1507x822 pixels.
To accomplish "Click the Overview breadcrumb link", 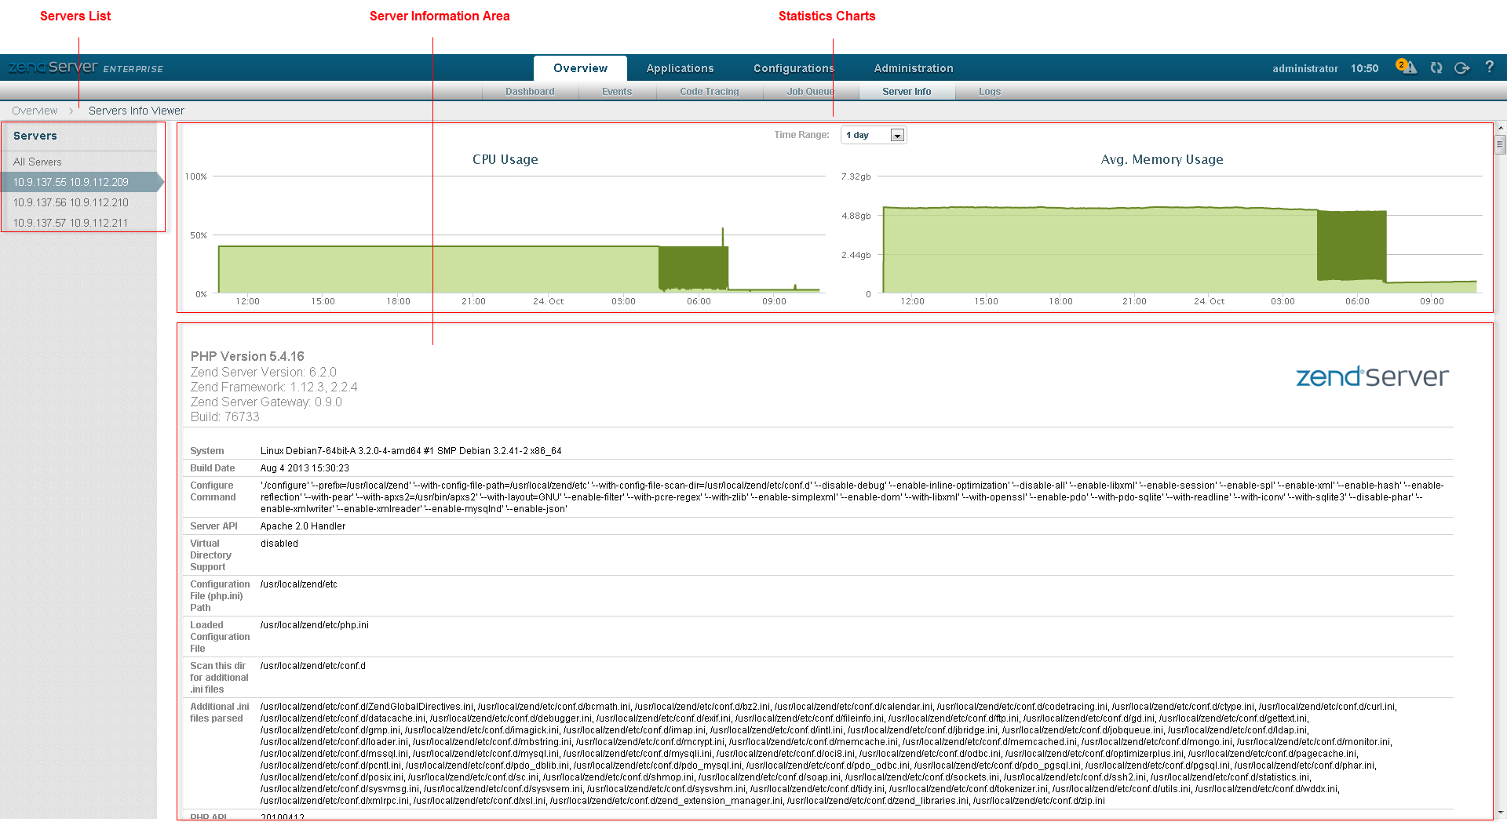I will coord(35,111).
